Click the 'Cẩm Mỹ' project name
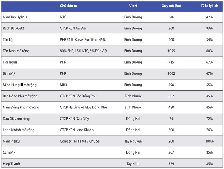 coord(9,152)
